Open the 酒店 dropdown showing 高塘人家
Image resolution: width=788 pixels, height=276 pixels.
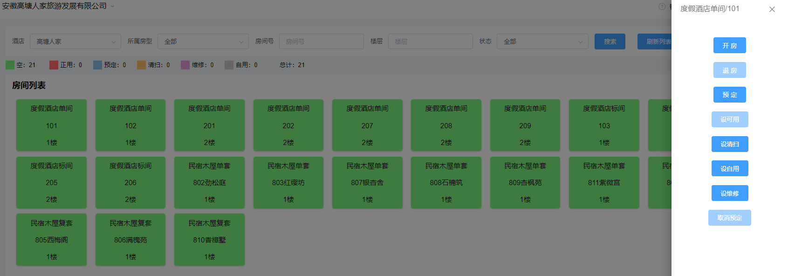click(x=75, y=41)
